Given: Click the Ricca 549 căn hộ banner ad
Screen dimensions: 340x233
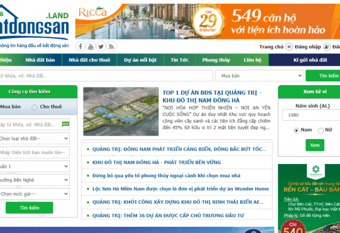Looking at the screenshot, I should coord(207,22).
